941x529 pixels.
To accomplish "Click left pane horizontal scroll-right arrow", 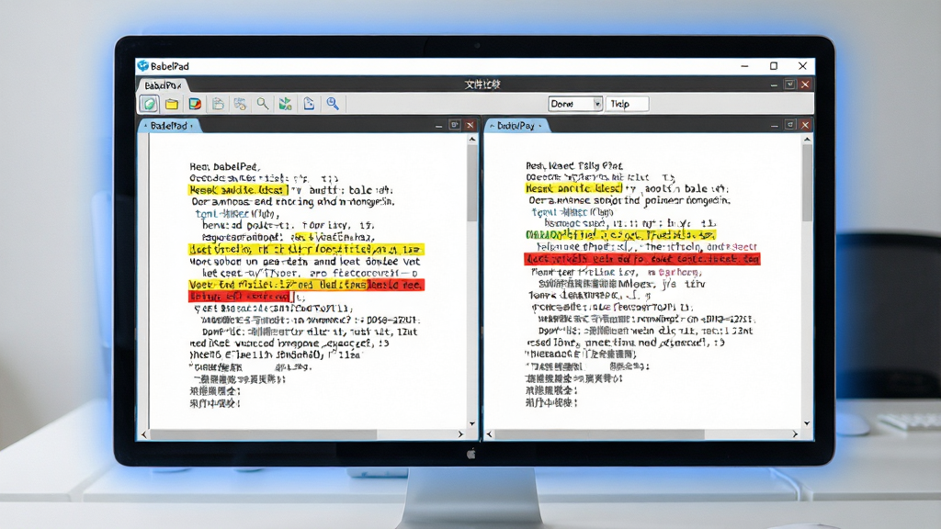I will coord(461,434).
